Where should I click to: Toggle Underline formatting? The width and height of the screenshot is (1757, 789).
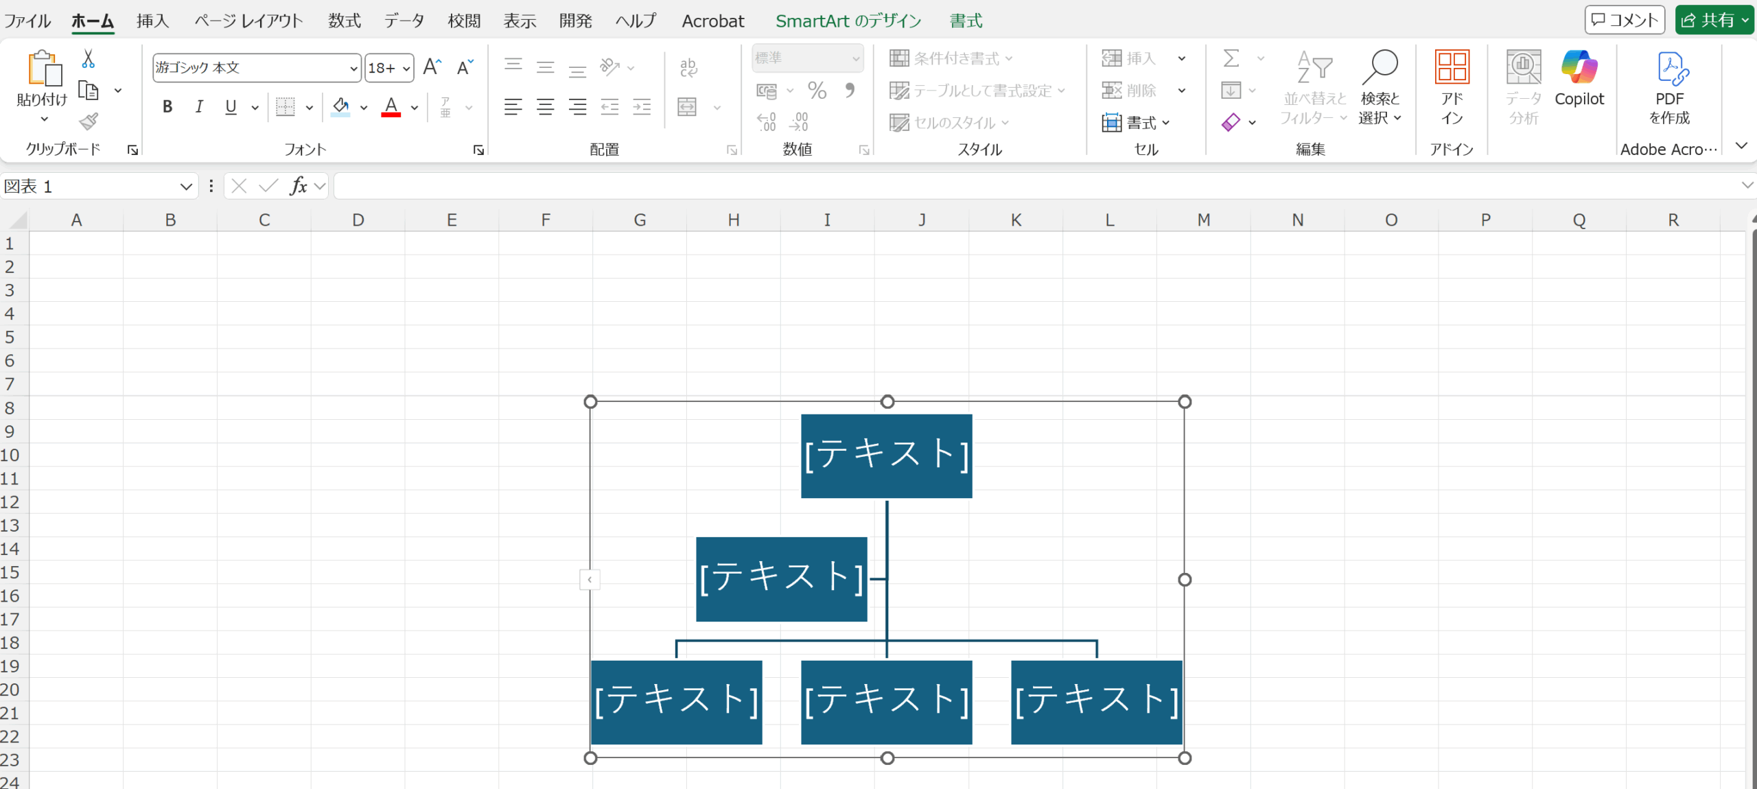(x=231, y=107)
